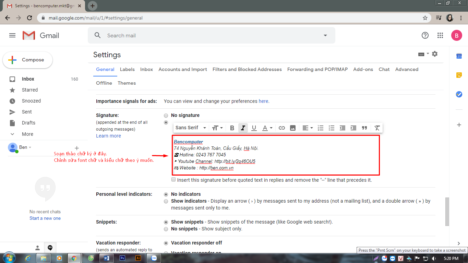Add a numbered list to signature

coord(321,128)
